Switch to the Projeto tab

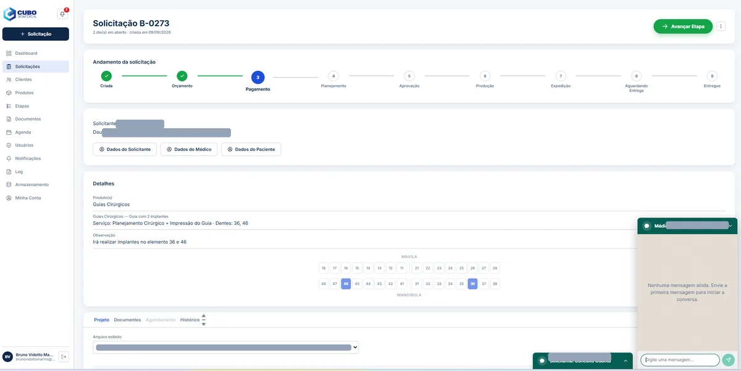(102, 320)
